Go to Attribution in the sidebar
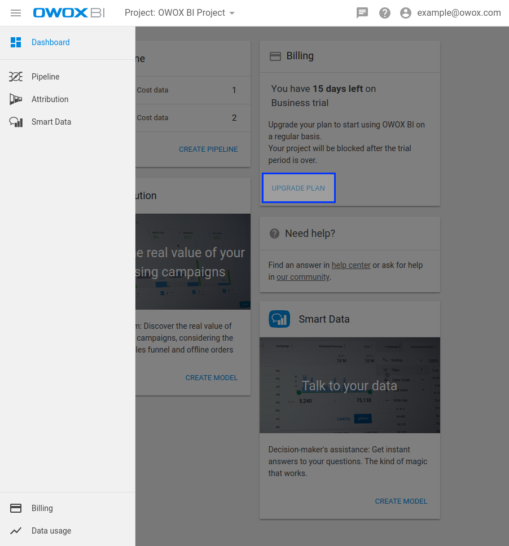509x546 pixels. click(x=68, y=99)
